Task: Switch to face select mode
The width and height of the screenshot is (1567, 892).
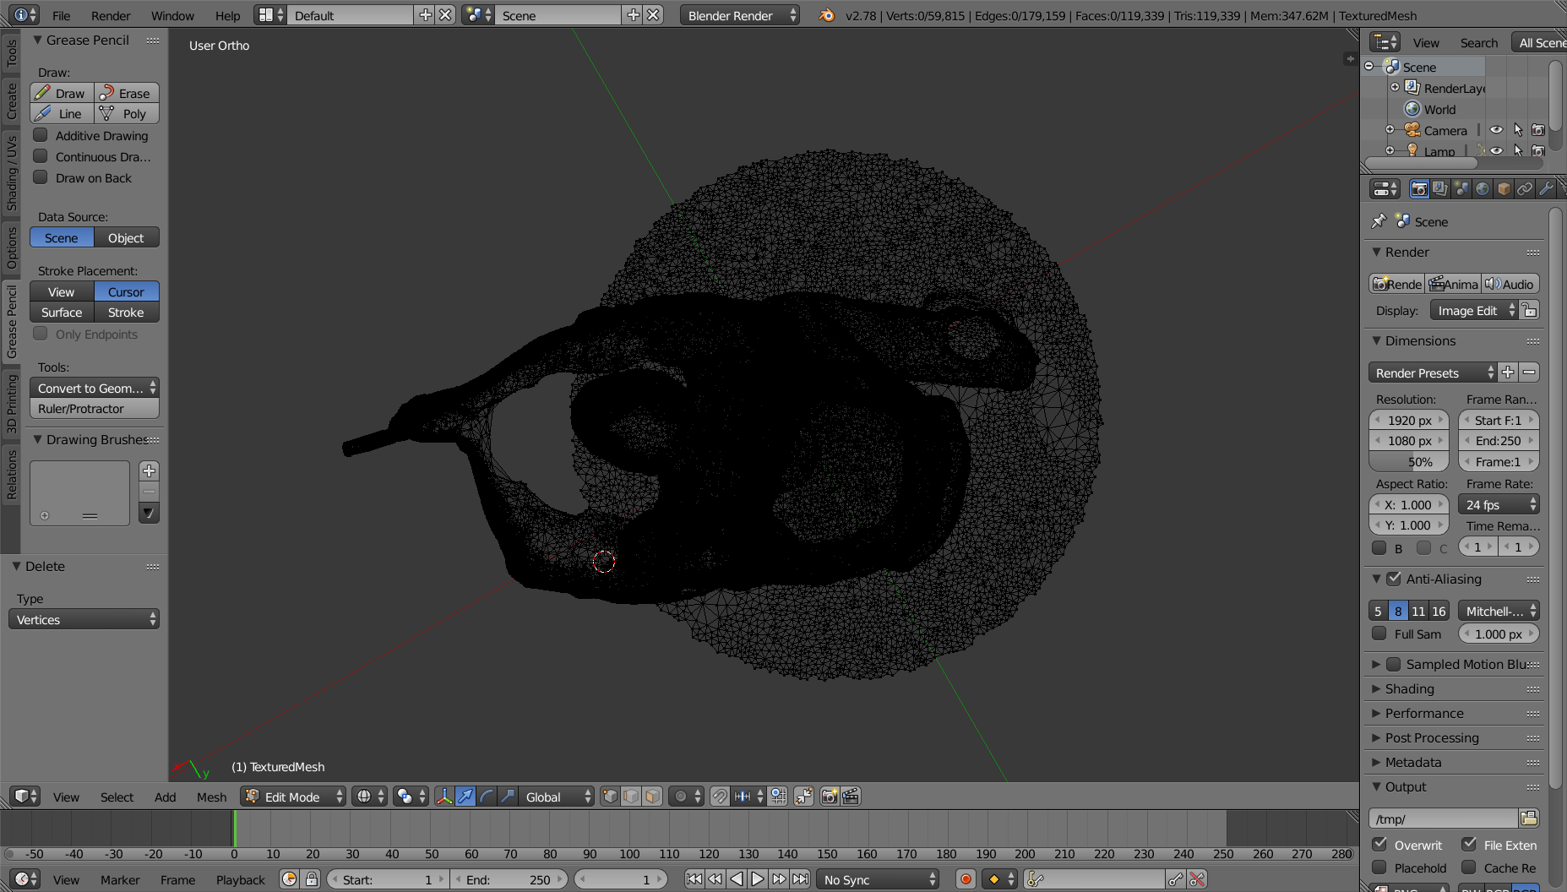Action: (x=652, y=797)
